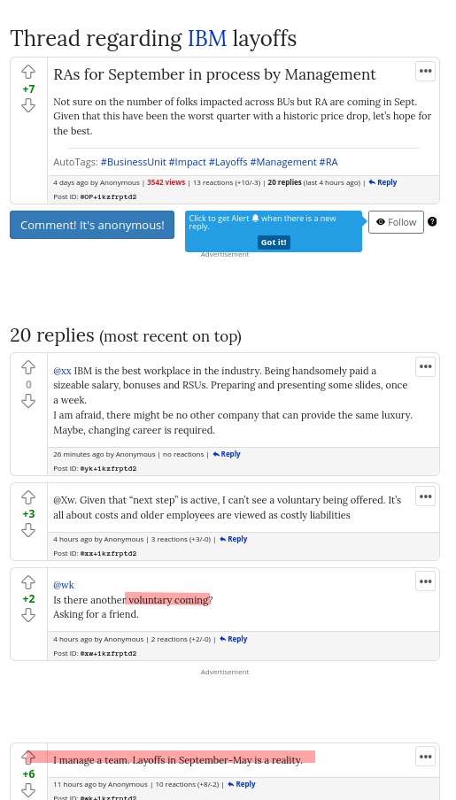Downvote the @wk voluntary coming reply
The height and width of the screenshot is (800, 456).
[28, 616]
